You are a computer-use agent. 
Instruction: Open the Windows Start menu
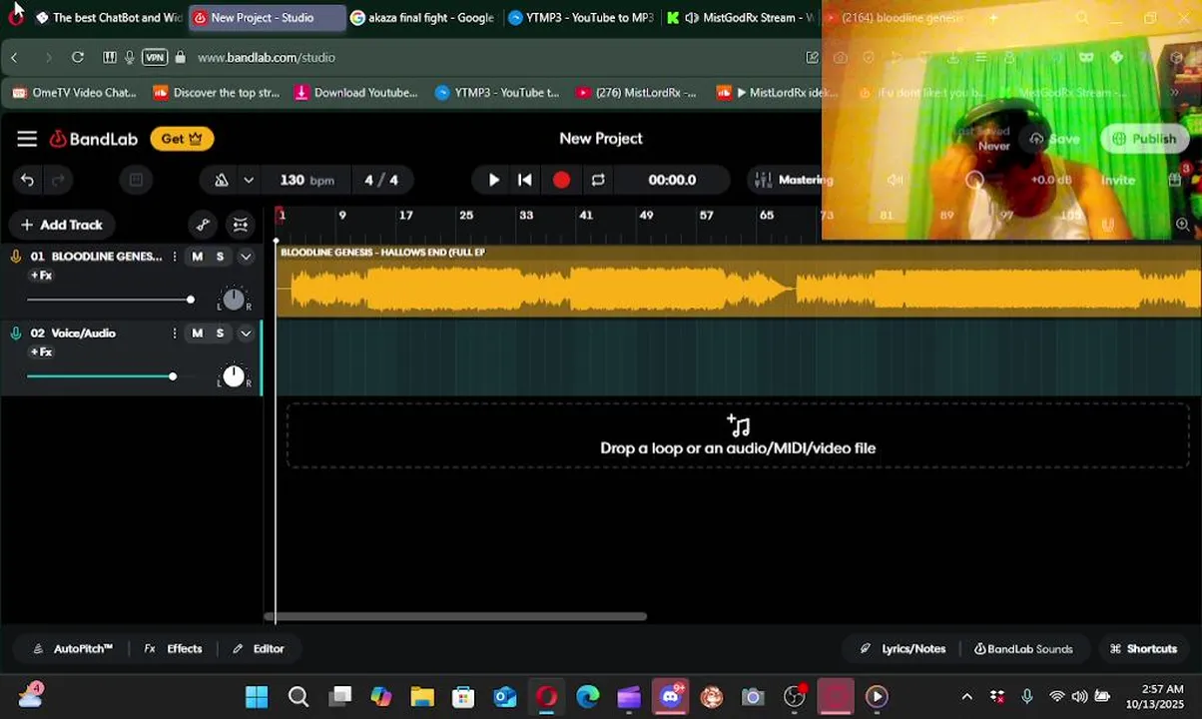pyautogui.click(x=257, y=697)
